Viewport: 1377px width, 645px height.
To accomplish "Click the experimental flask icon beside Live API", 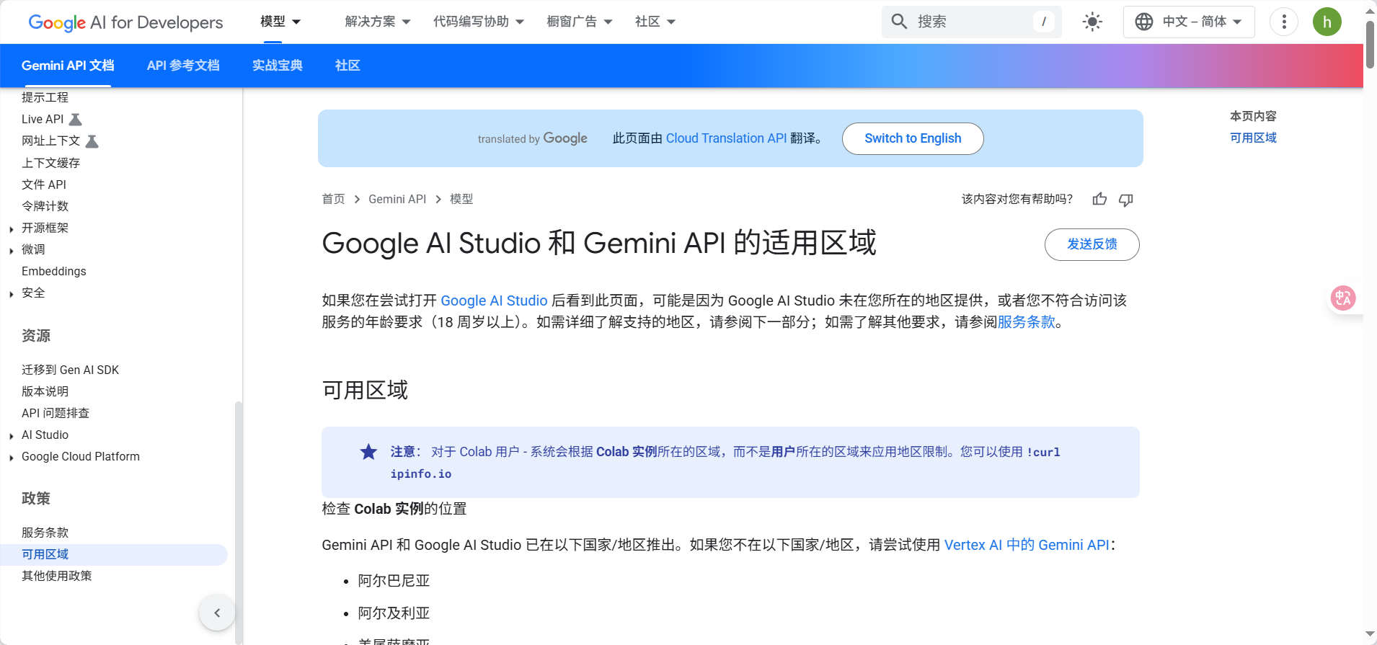I will tap(76, 120).
